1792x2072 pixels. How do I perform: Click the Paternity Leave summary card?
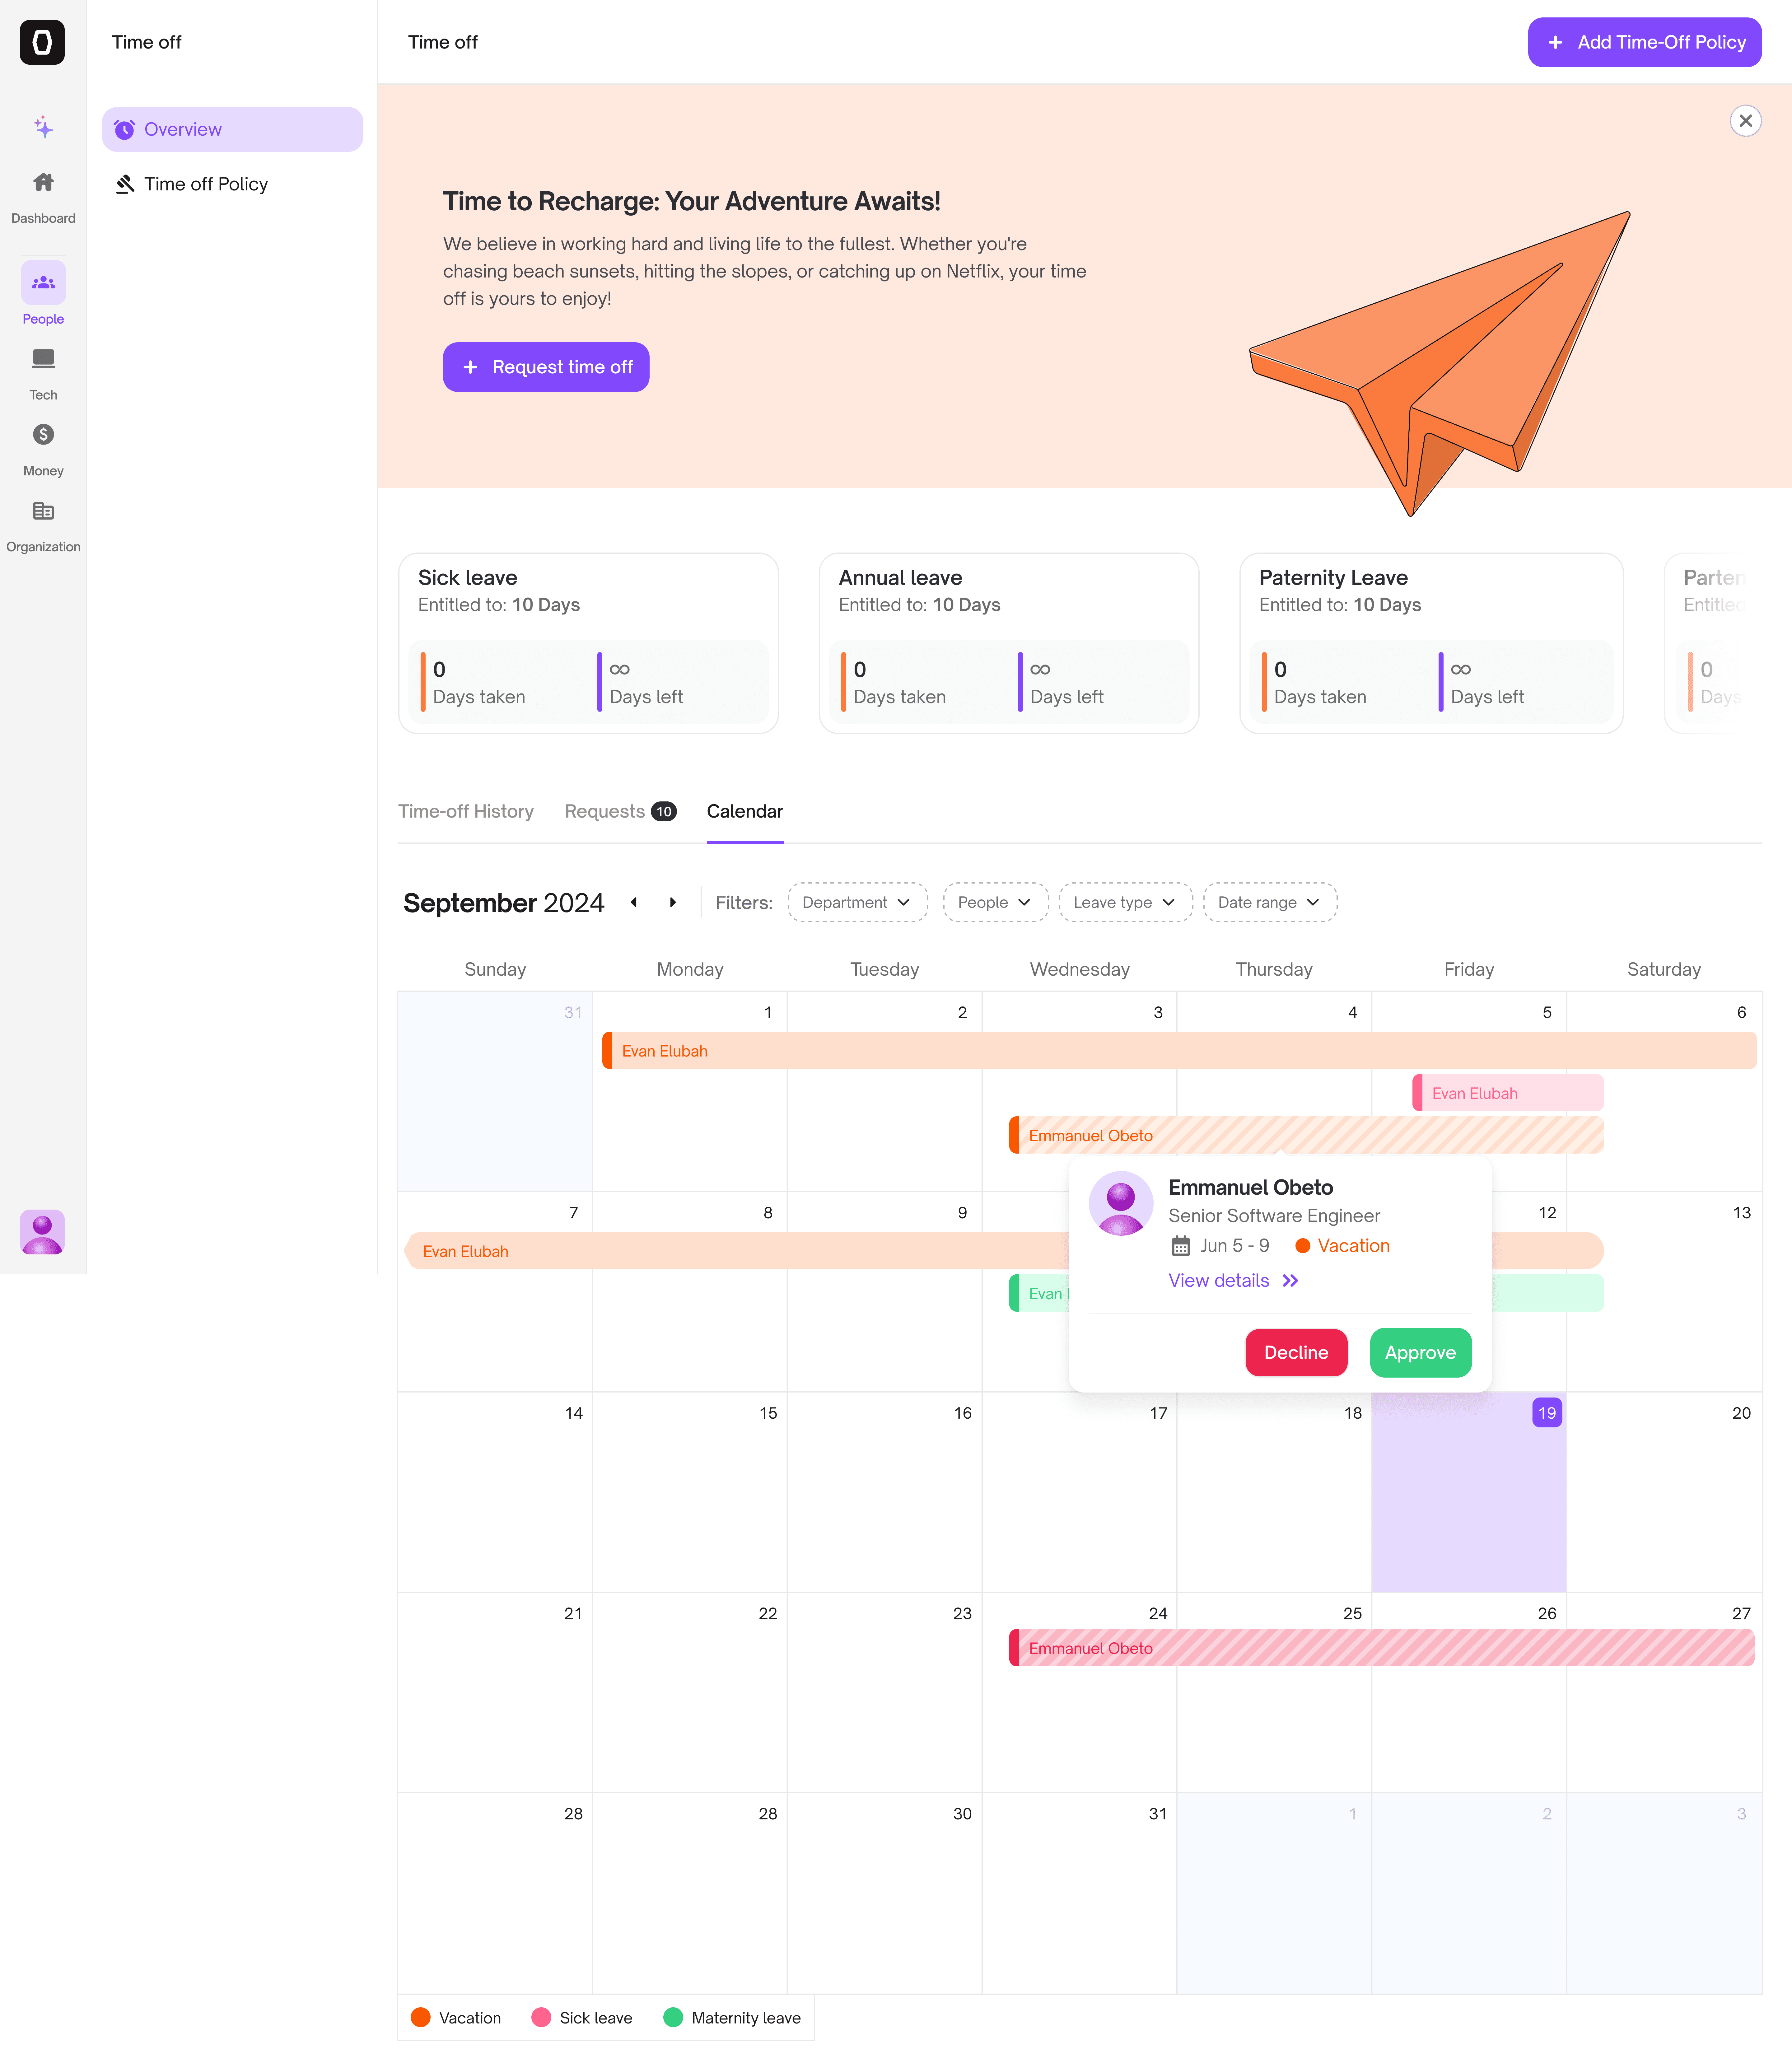click(x=1431, y=643)
